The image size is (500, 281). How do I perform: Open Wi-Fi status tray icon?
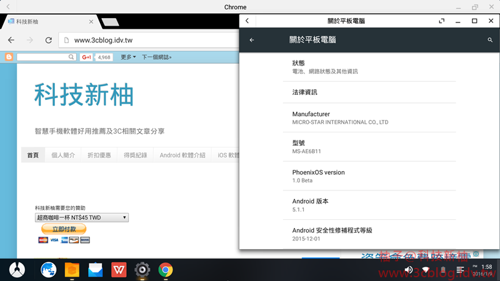pos(426,270)
